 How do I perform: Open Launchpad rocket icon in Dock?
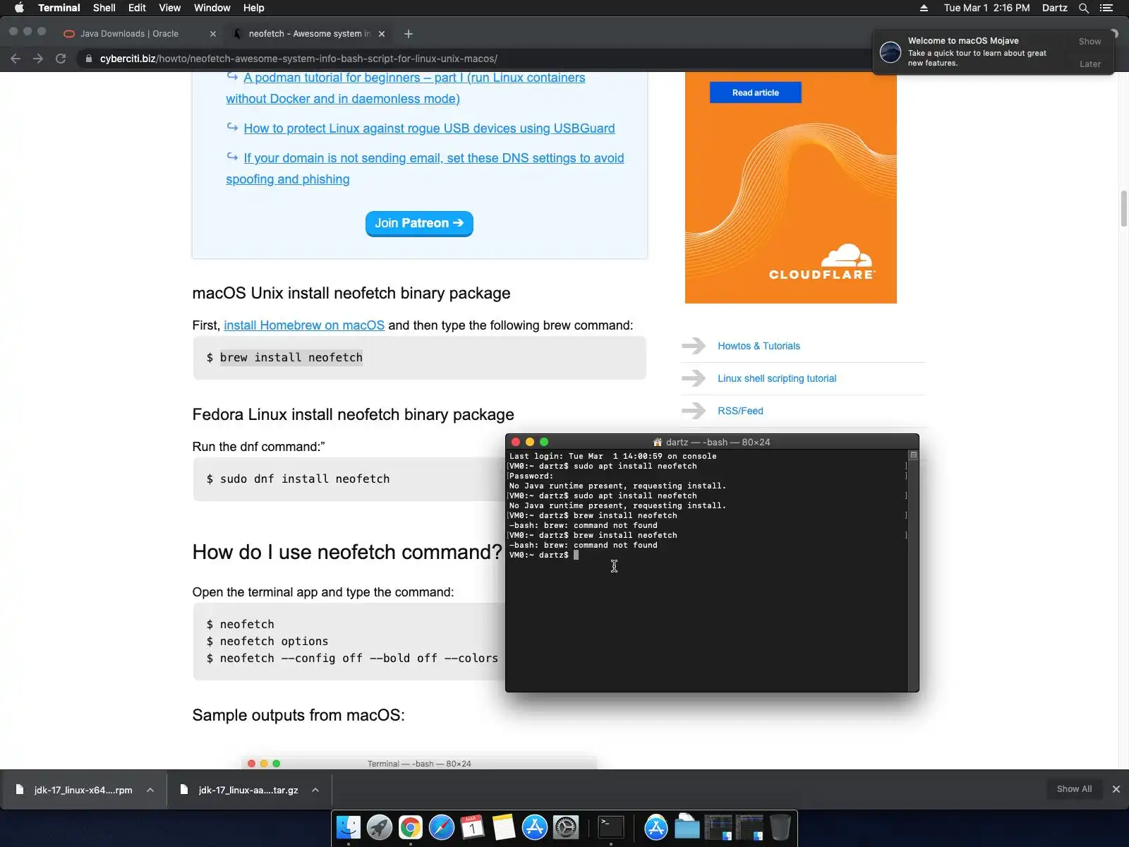[x=380, y=827]
